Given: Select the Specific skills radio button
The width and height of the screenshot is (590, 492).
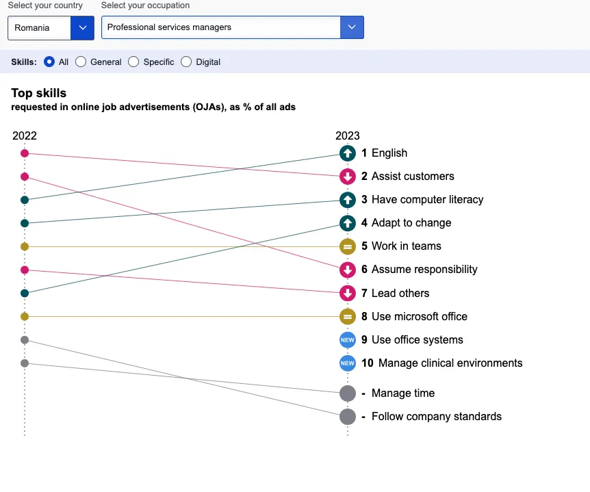Looking at the screenshot, I should coord(133,62).
